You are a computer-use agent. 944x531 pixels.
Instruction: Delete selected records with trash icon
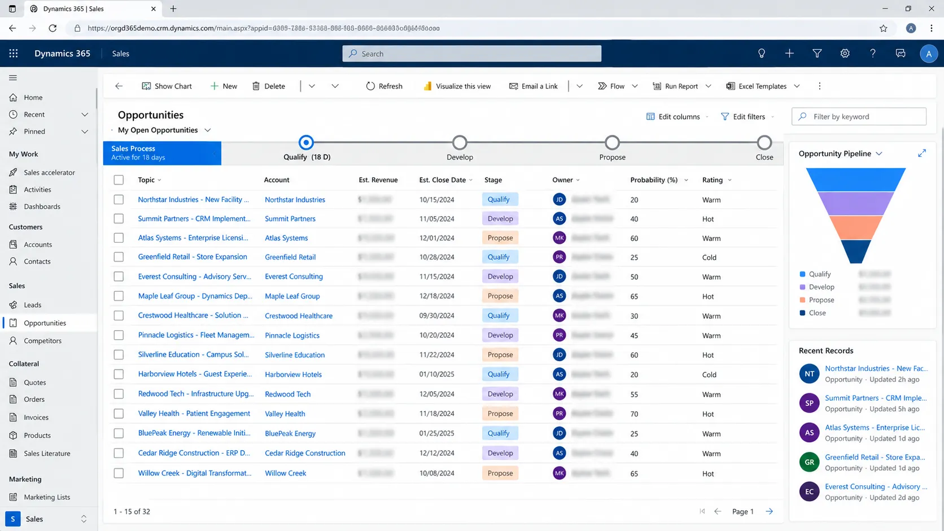click(269, 86)
